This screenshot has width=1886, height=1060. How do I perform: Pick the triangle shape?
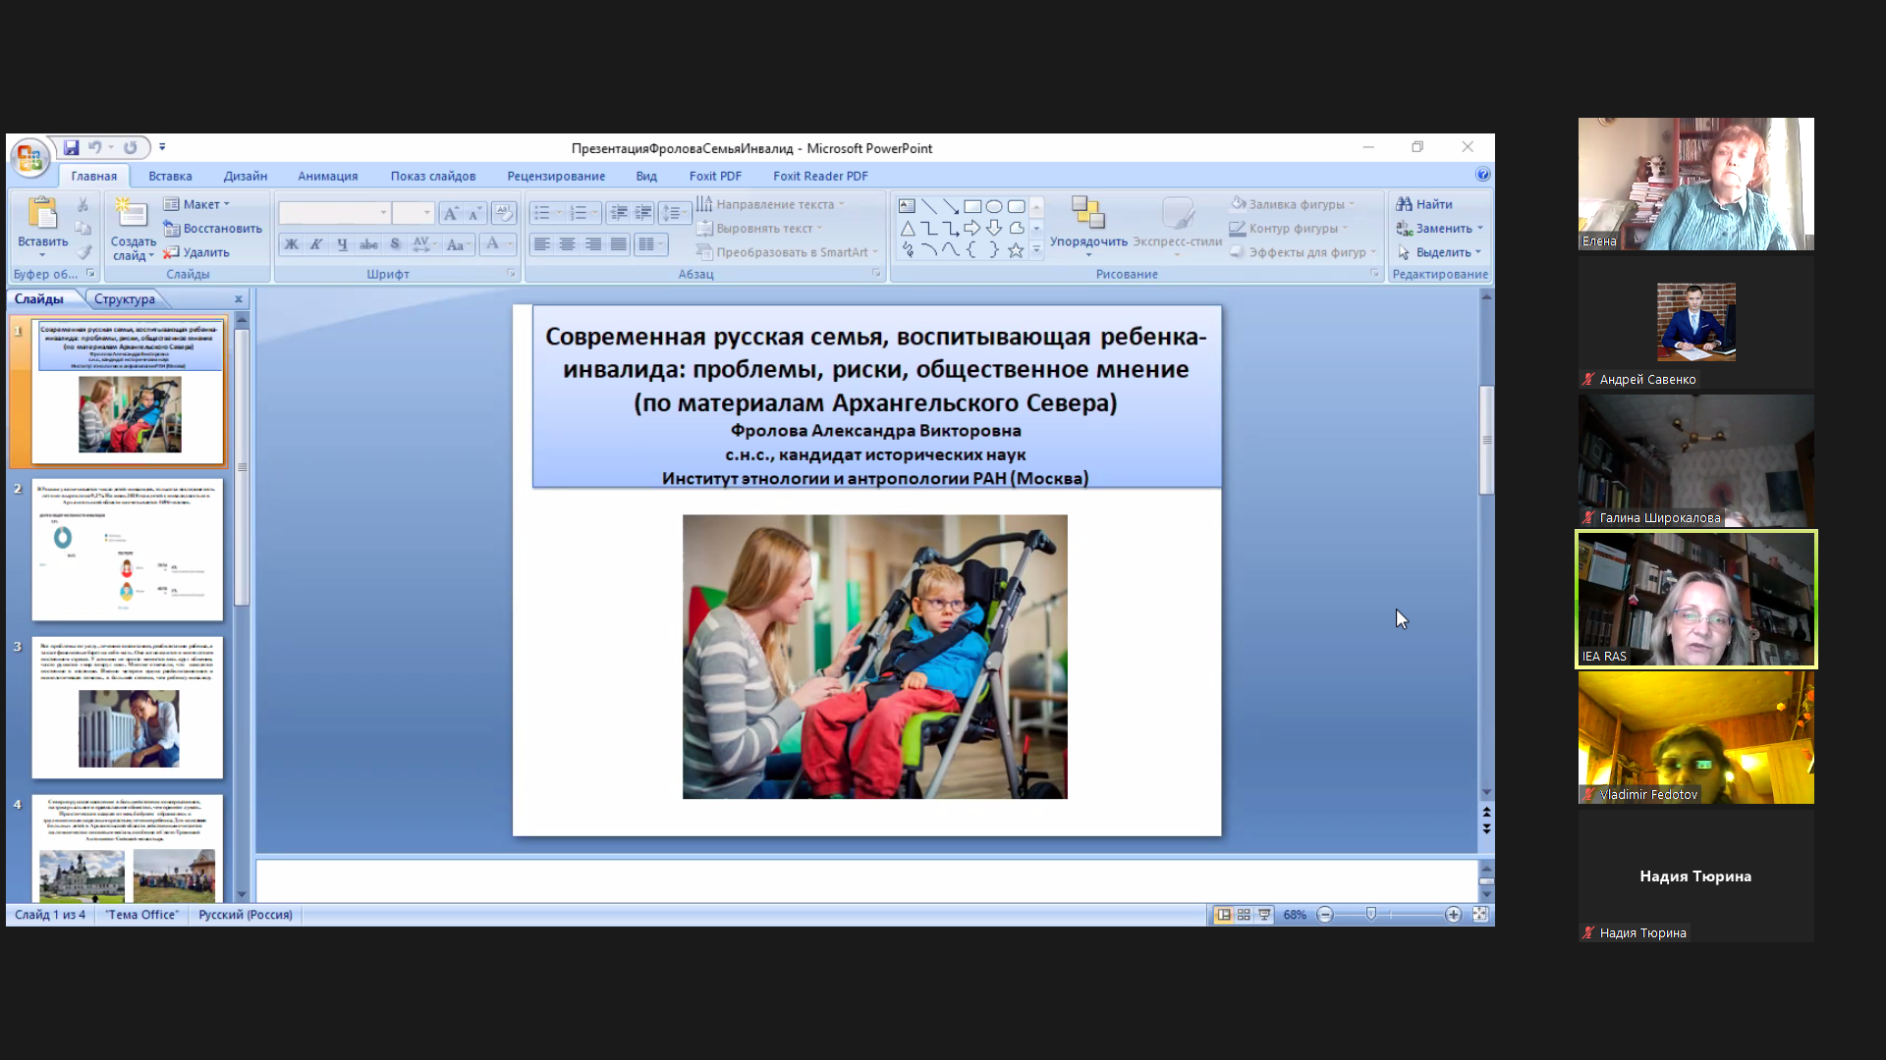(908, 229)
